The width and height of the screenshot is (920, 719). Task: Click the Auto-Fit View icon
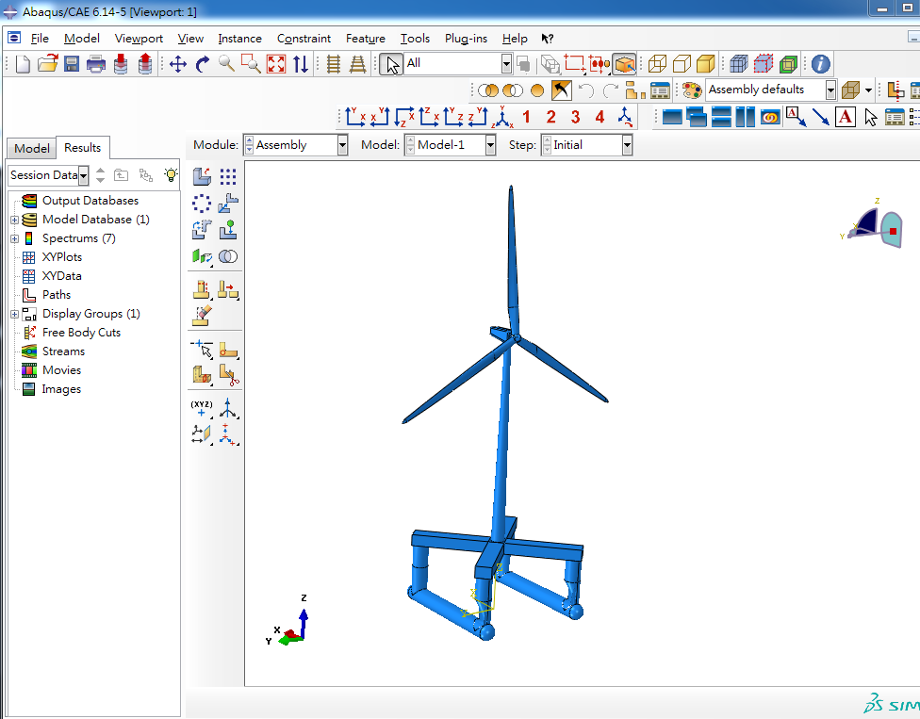(276, 64)
